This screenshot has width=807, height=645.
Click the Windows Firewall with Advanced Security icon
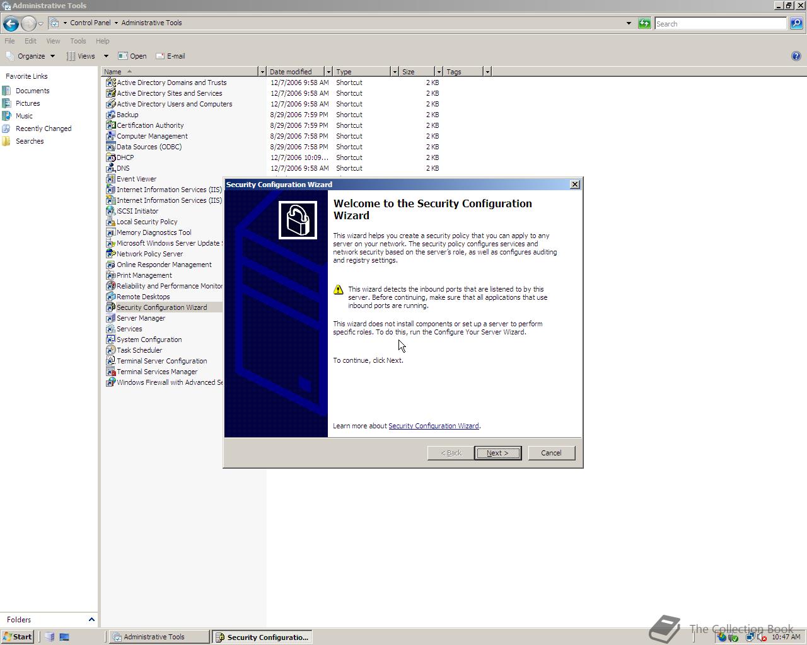110,382
